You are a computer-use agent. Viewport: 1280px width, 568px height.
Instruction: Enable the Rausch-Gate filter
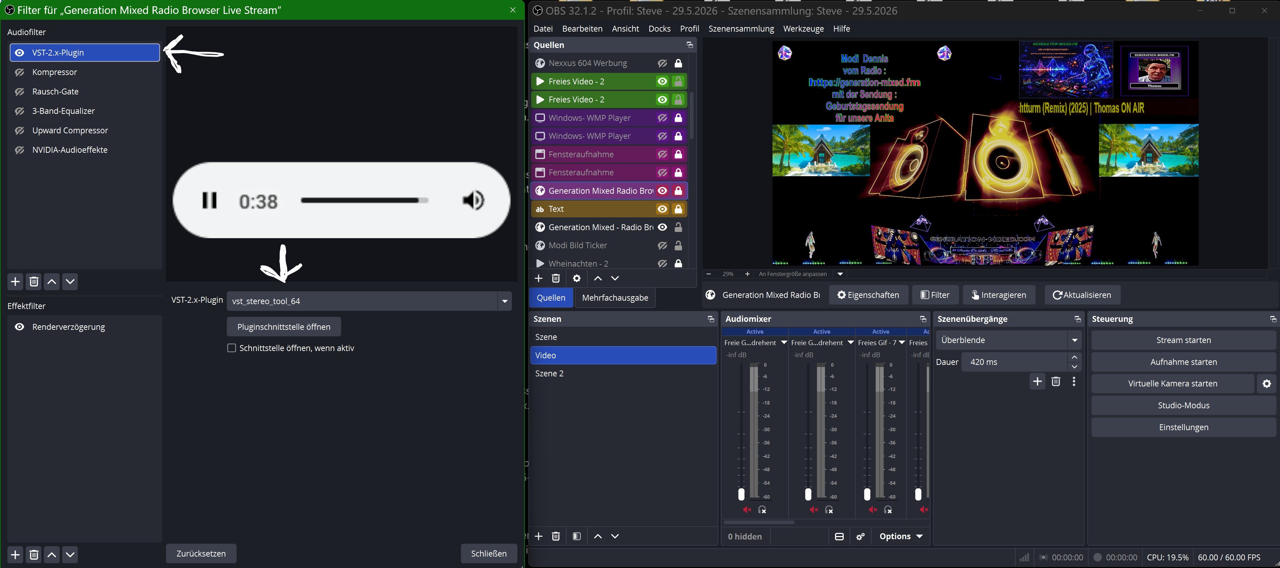[19, 91]
